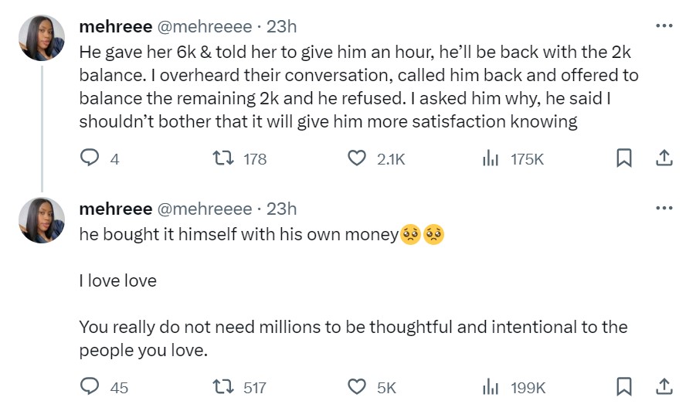Open mehreee's profile picture on first tweet
Image resolution: width=696 pixels, height=411 pixels.
pyautogui.click(x=42, y=38)
